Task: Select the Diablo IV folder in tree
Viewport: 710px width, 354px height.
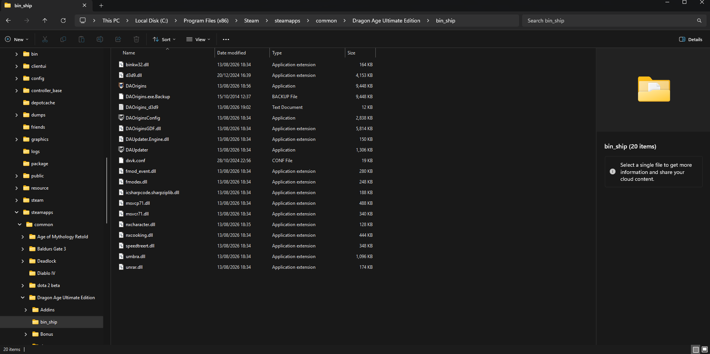Action: (46, 273)
